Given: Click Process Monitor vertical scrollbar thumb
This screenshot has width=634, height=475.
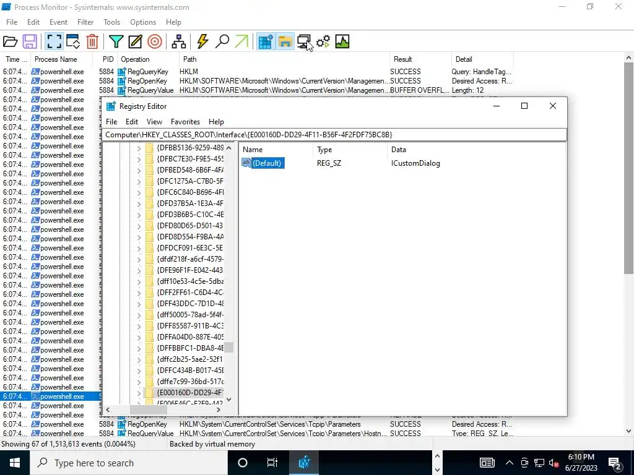Looking at the screenshot, I should click(x=628, y=168).
